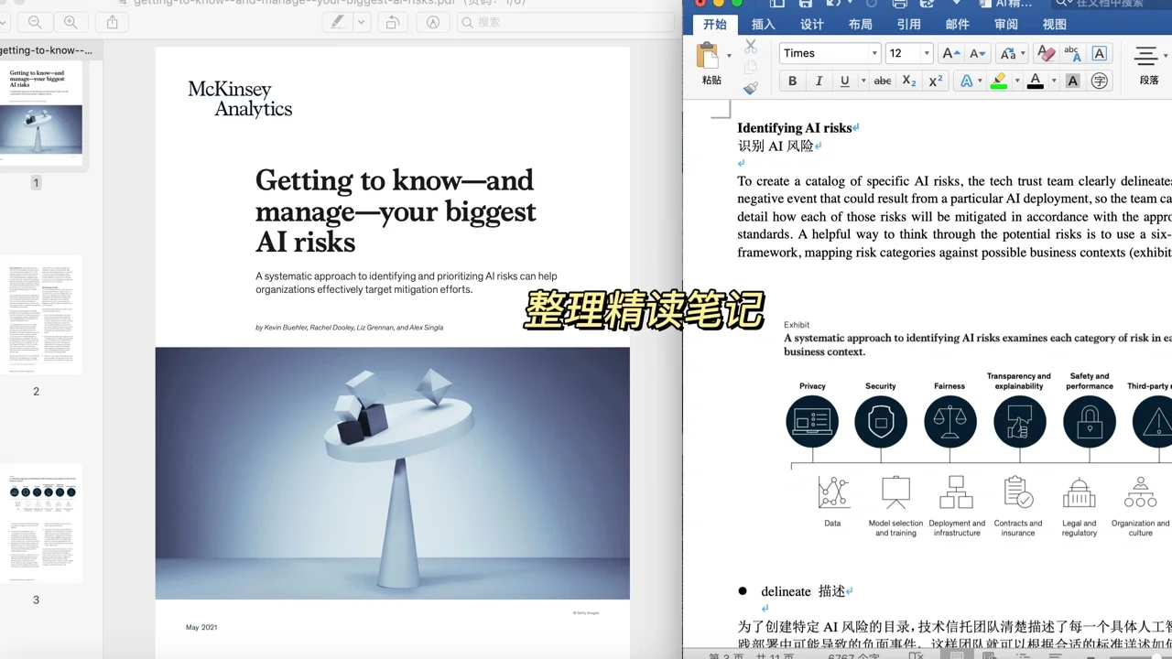Click the Word page count in status bar
Screen dimensions: 1172x659
pyautogui.click(x=752, y=655)
